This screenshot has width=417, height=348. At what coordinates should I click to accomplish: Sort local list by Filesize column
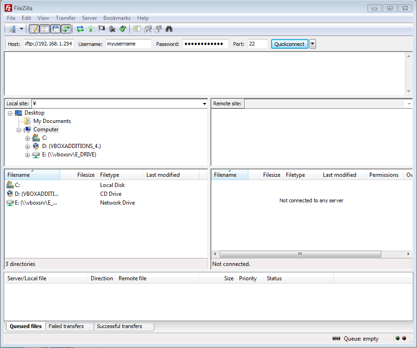(x=79, y=174)
